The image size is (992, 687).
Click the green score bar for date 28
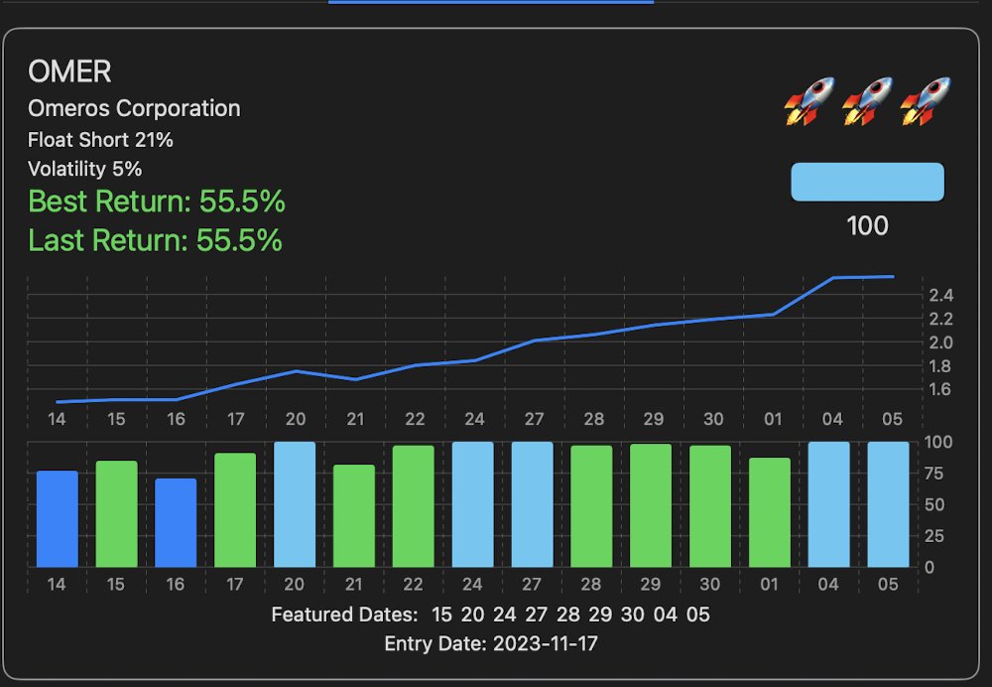pyautogui.click(x=591, y=506)
